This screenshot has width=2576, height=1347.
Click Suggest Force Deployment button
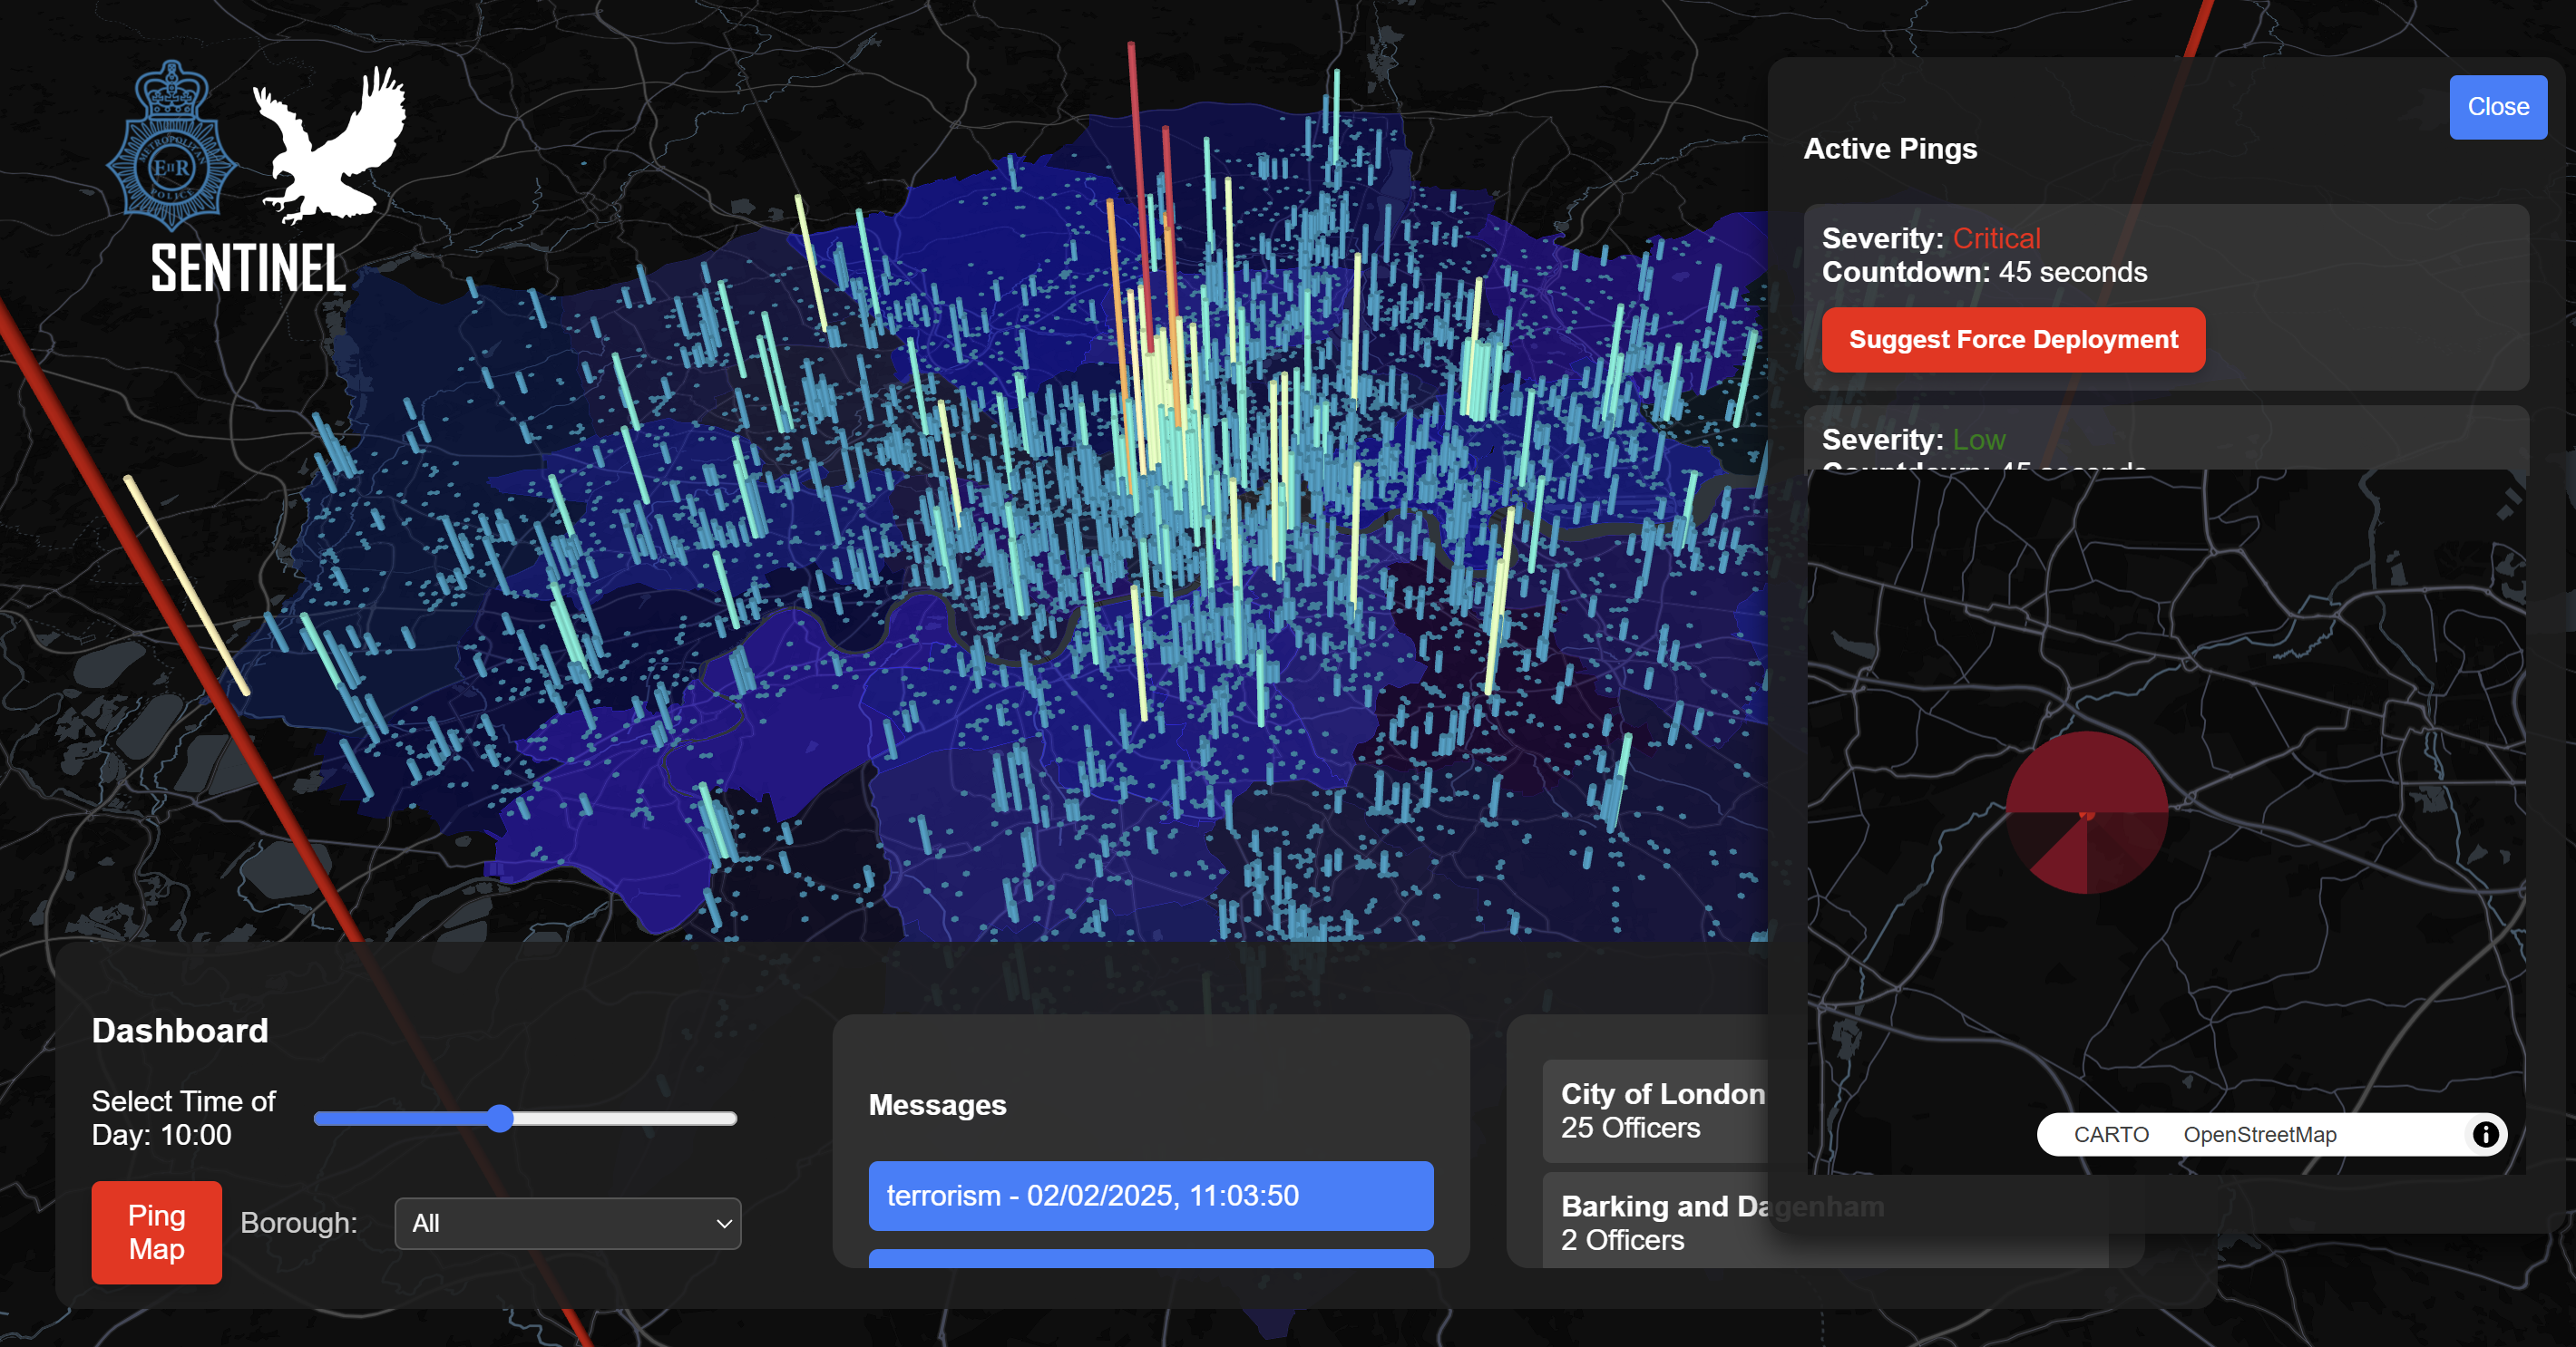2012,340
